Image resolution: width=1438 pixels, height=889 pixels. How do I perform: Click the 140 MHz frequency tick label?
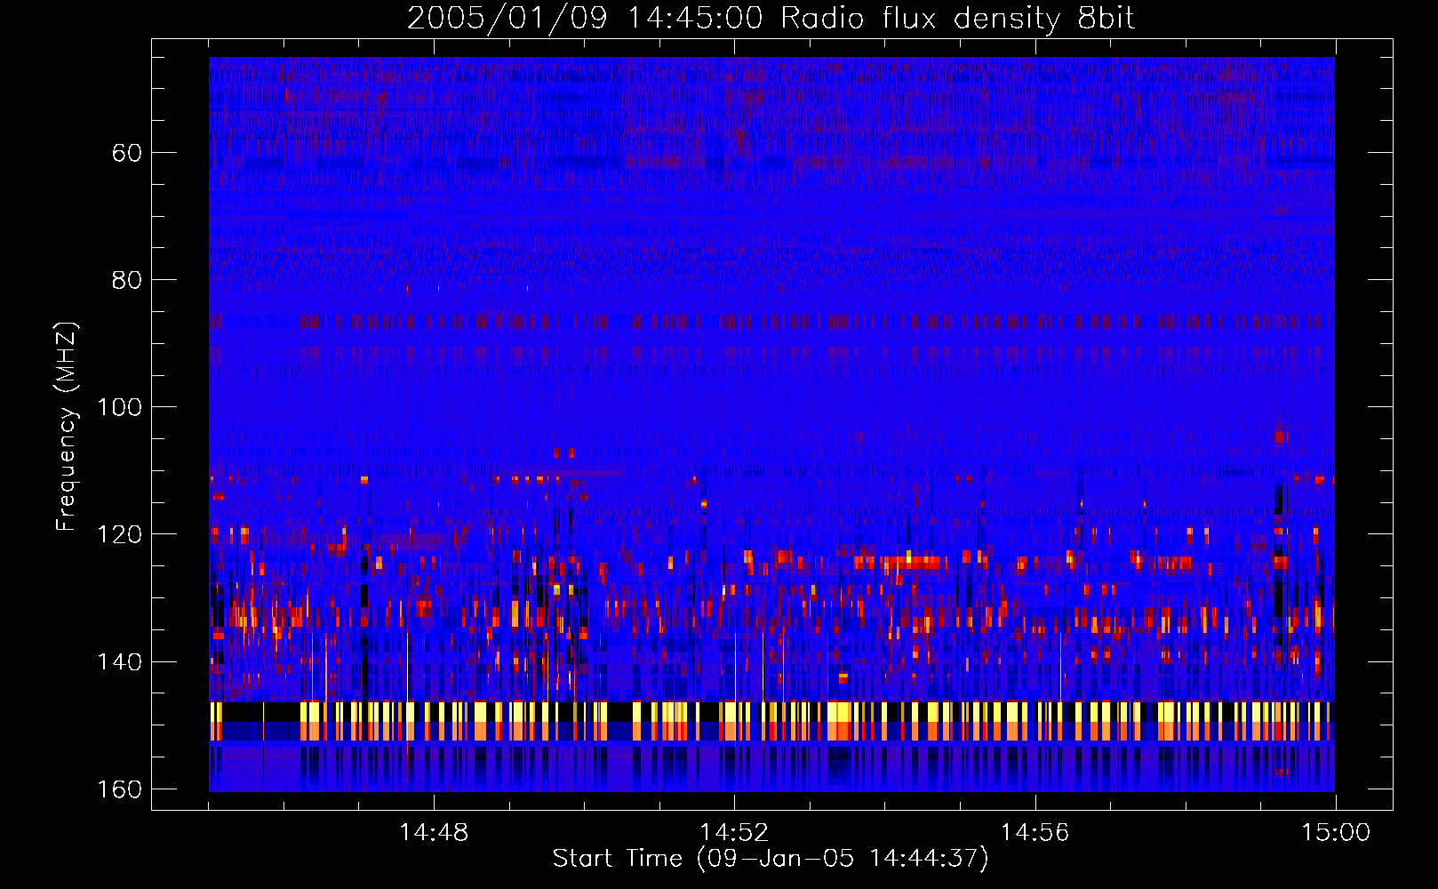tap(119, 662)
